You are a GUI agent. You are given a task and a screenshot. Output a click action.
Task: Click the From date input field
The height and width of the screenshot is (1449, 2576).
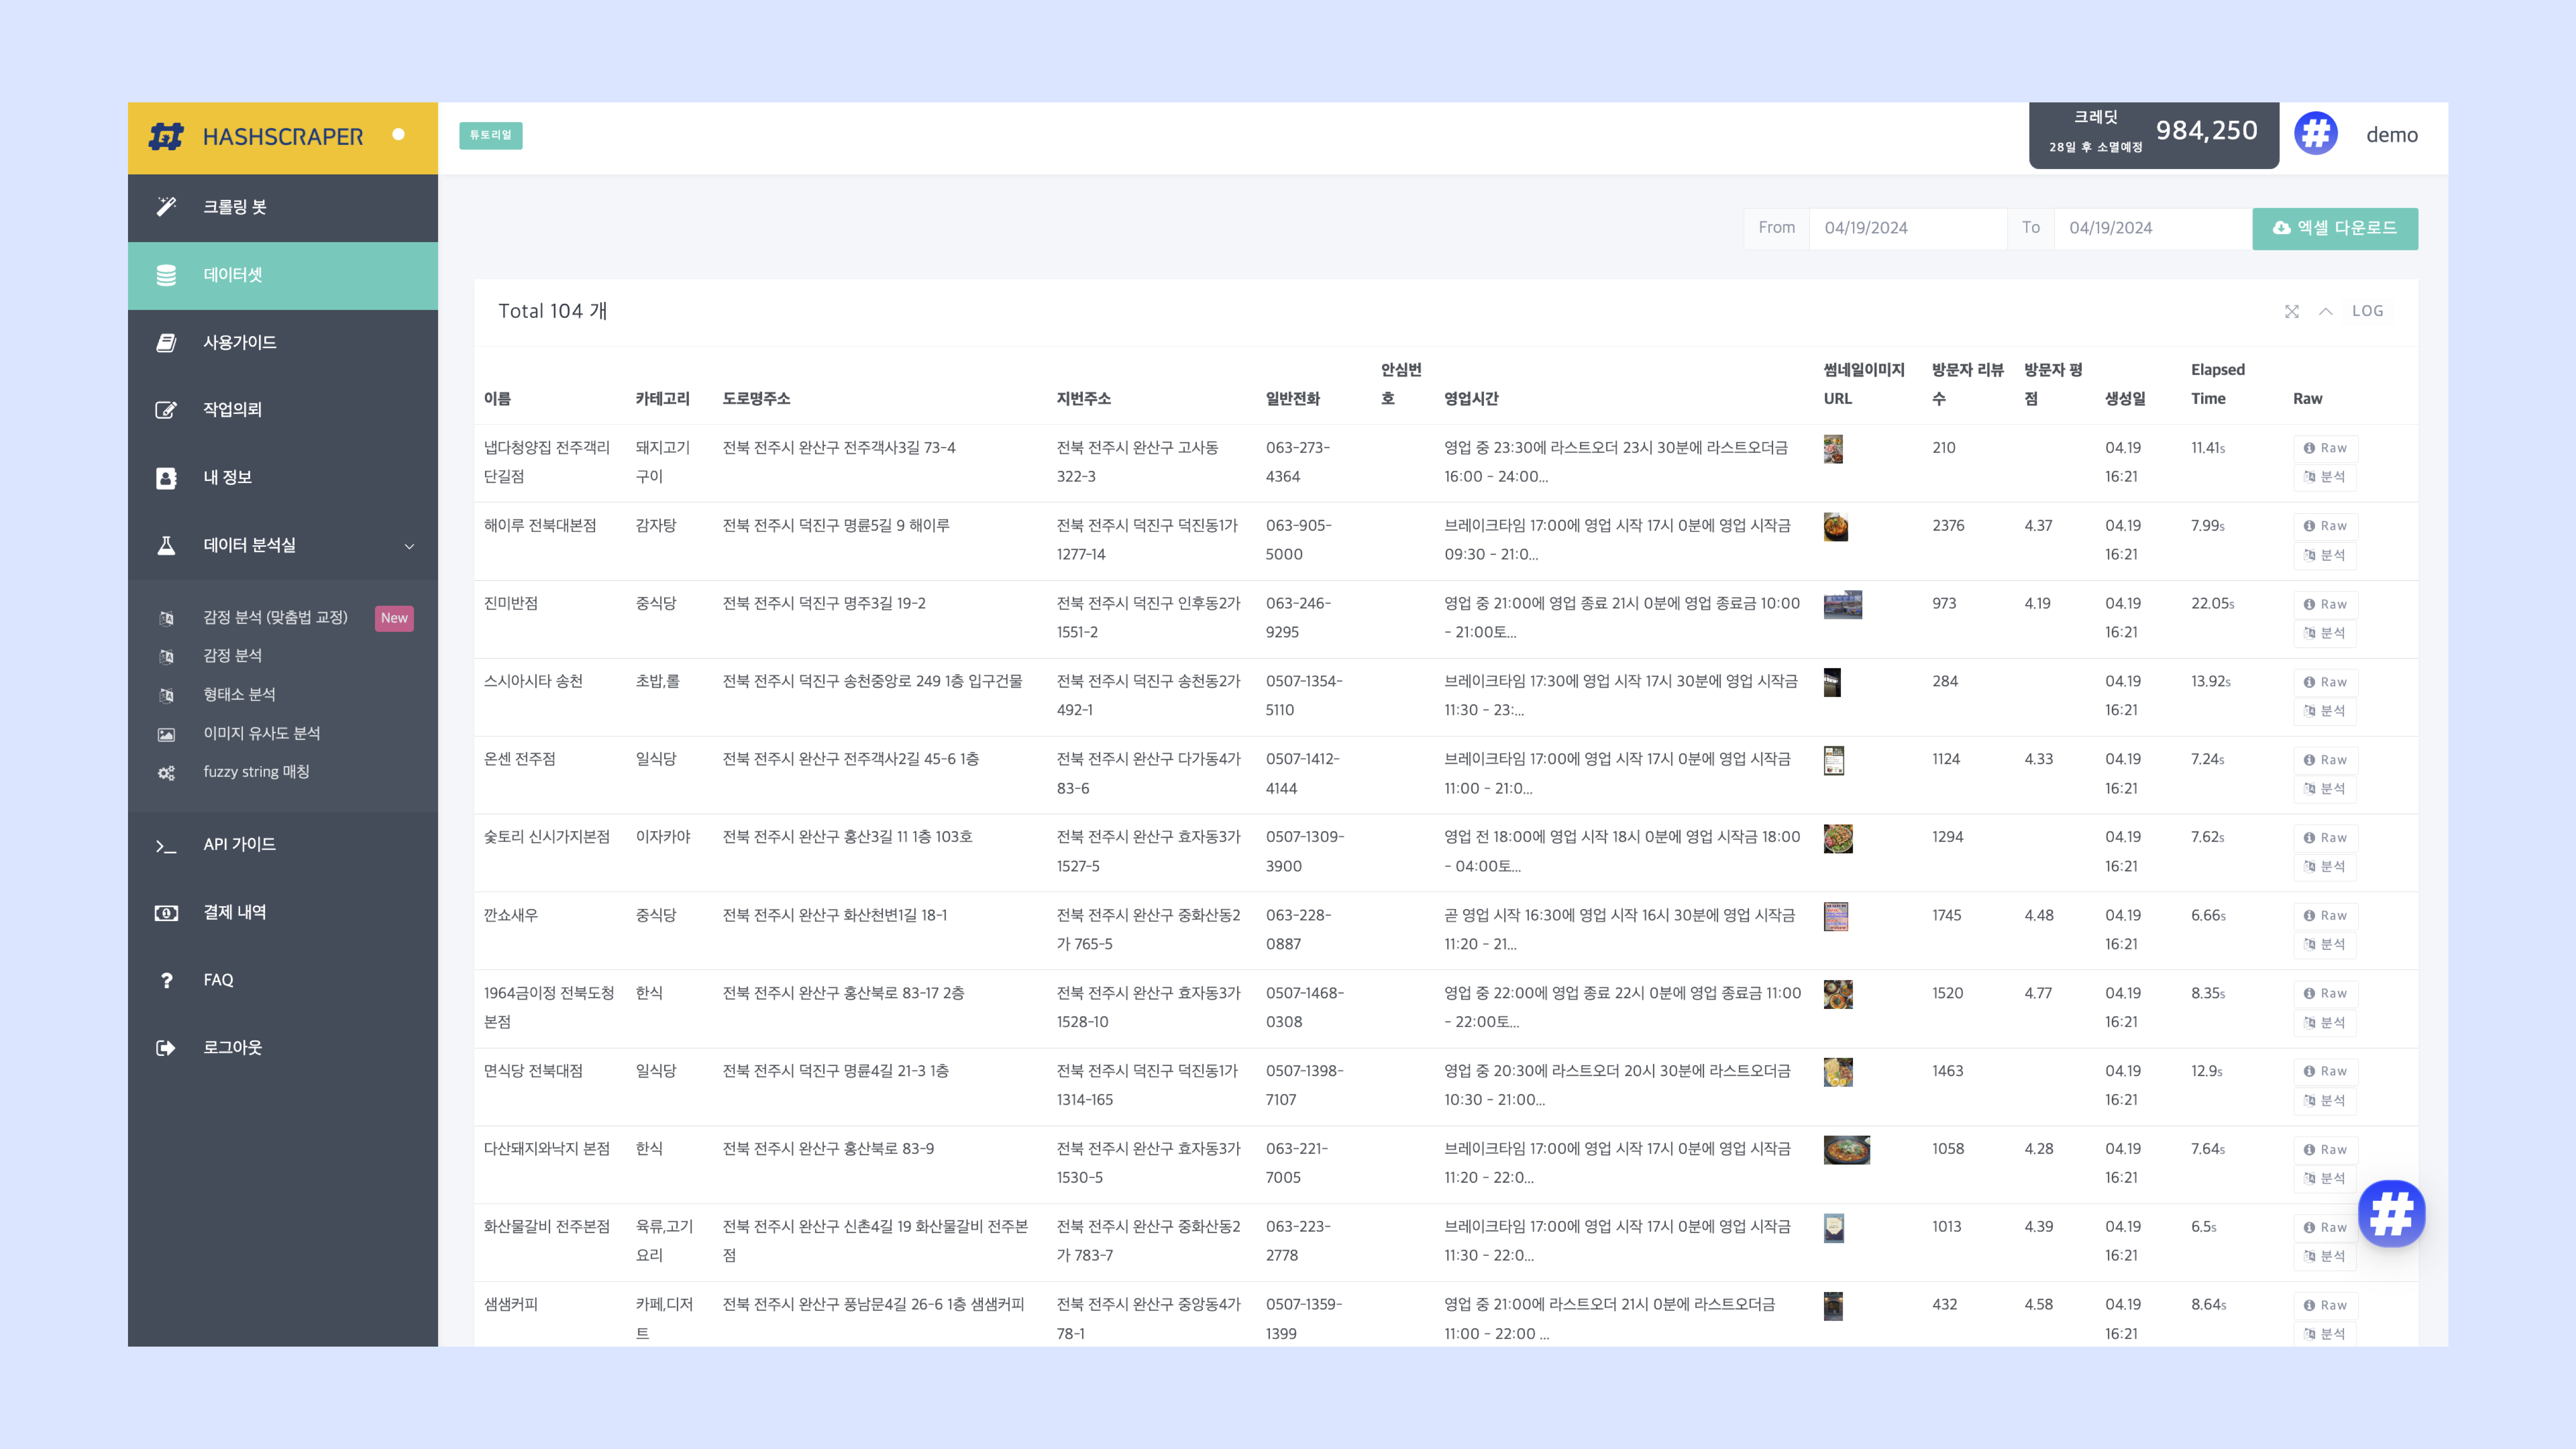tap(1907, 228)
